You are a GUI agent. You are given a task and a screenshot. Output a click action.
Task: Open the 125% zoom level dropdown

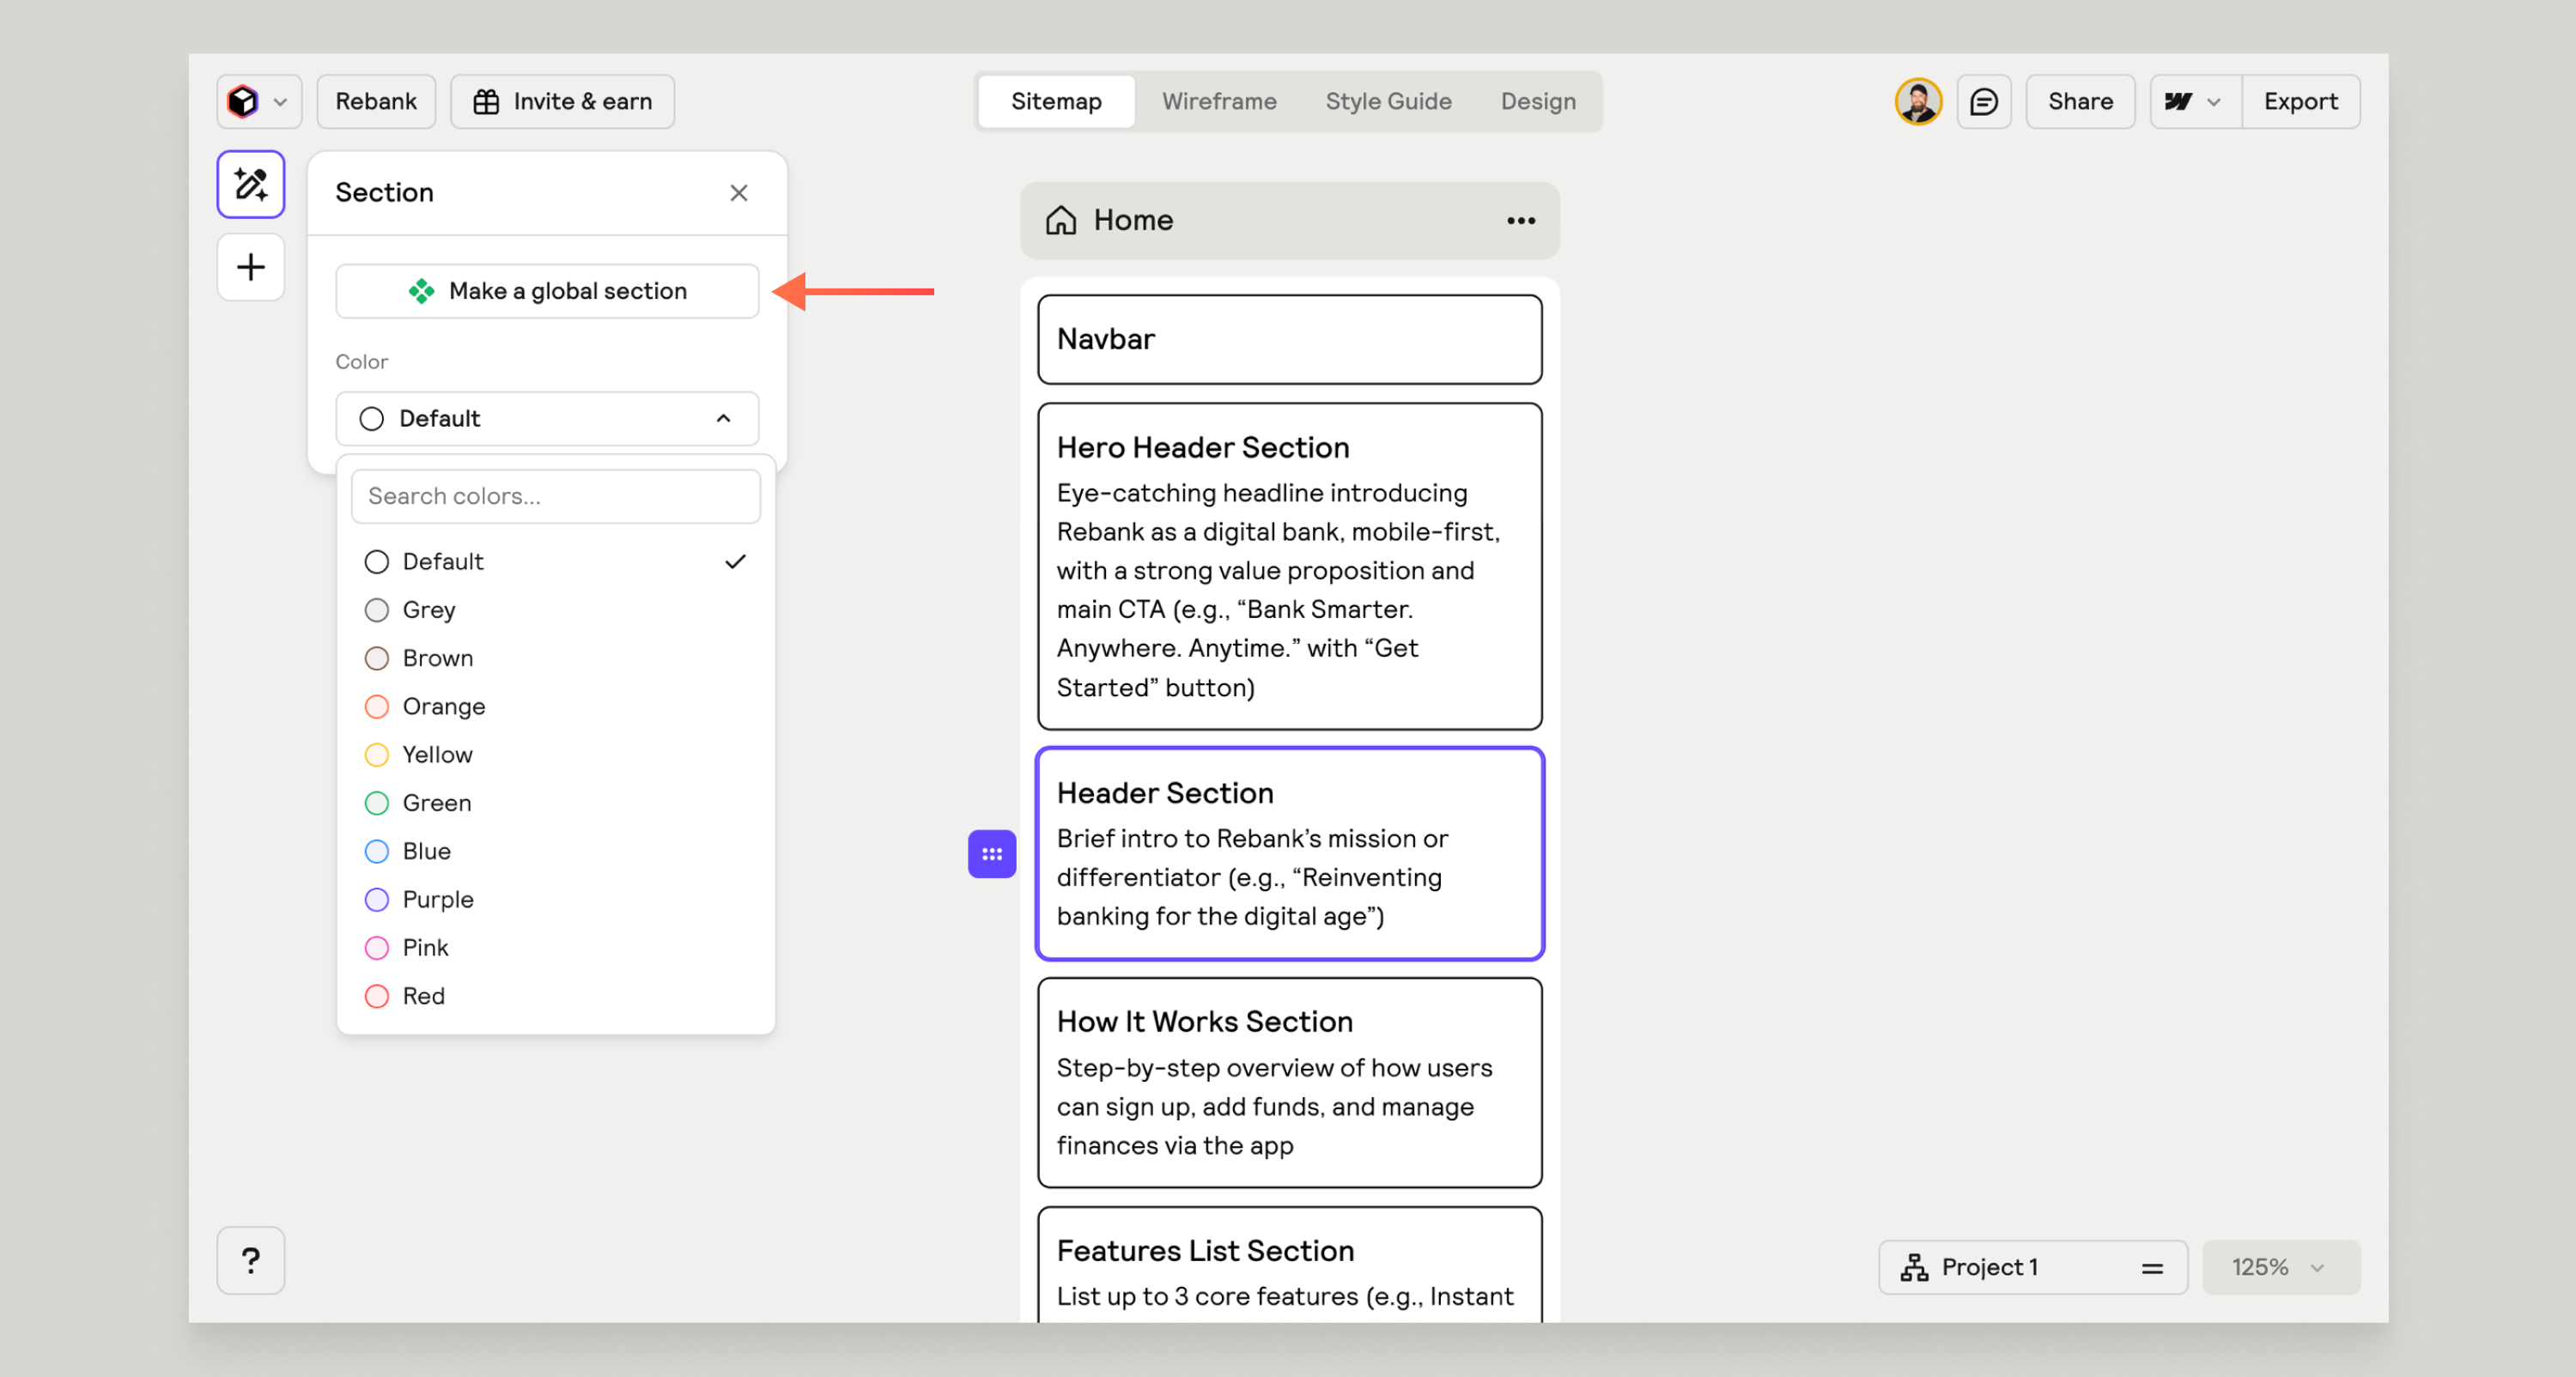pos(2279,1267)
